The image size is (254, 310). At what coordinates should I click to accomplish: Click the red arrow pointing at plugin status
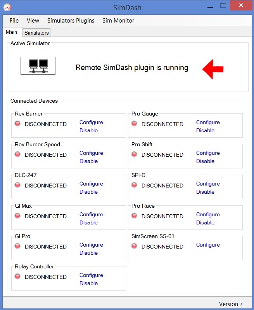[x=213, y=68]
